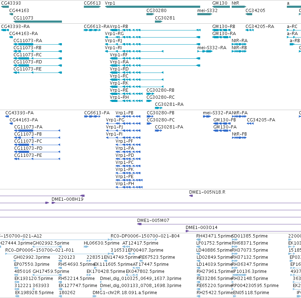Open EST label 'Dmel_dig_010325_0649_1637.3prime'

point(141,279)
